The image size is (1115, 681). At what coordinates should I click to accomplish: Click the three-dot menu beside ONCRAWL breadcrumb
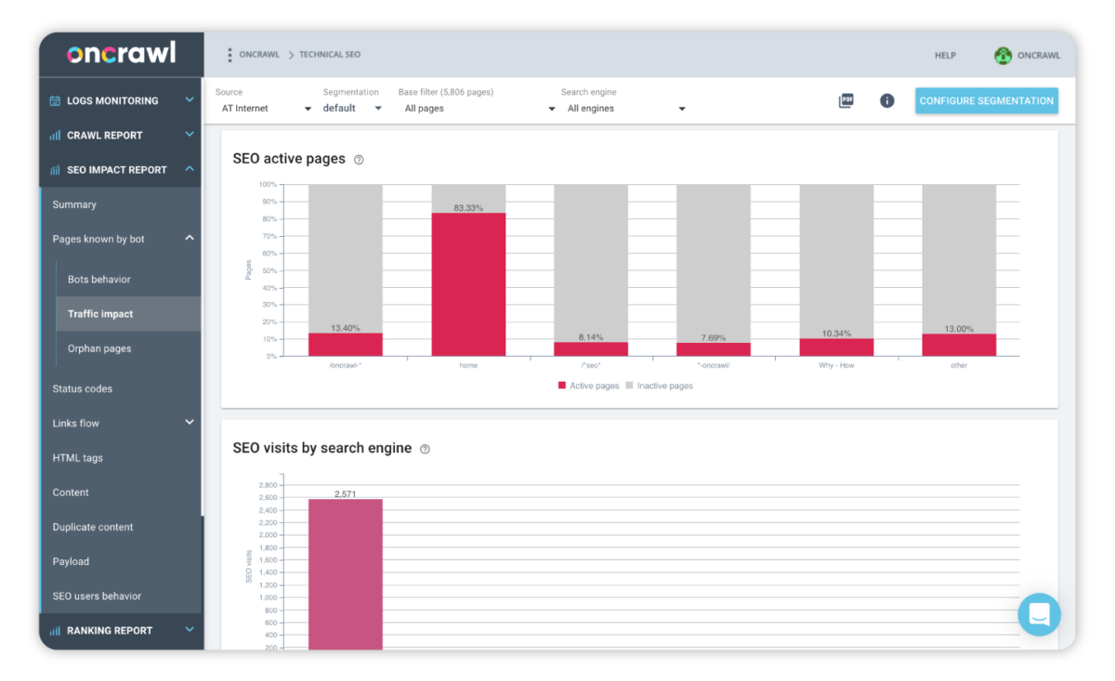pyautogui.click(x=230, y=55)
